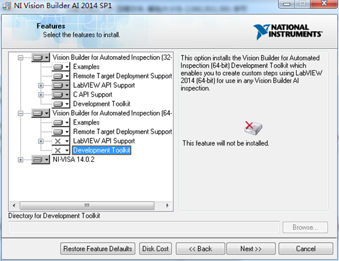
Task: Open drive icon for 64-bit Examples
Action: pos(61,123)
